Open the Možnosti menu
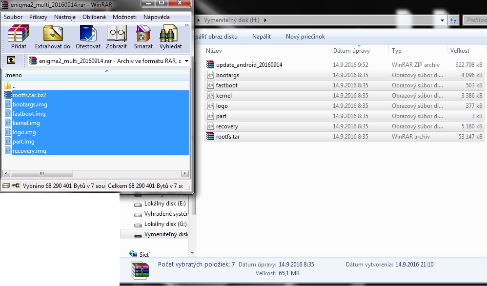Viewport: 487px width, 286px height. point(124,17)
